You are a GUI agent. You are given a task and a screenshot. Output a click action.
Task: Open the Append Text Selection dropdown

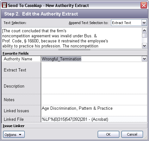click(144, 23)
